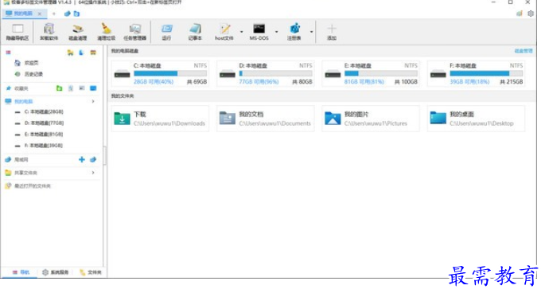The height and width of the screenshot is (301, 545).
Task: Open the 注册表 toolbar icon
Action: 294,32
